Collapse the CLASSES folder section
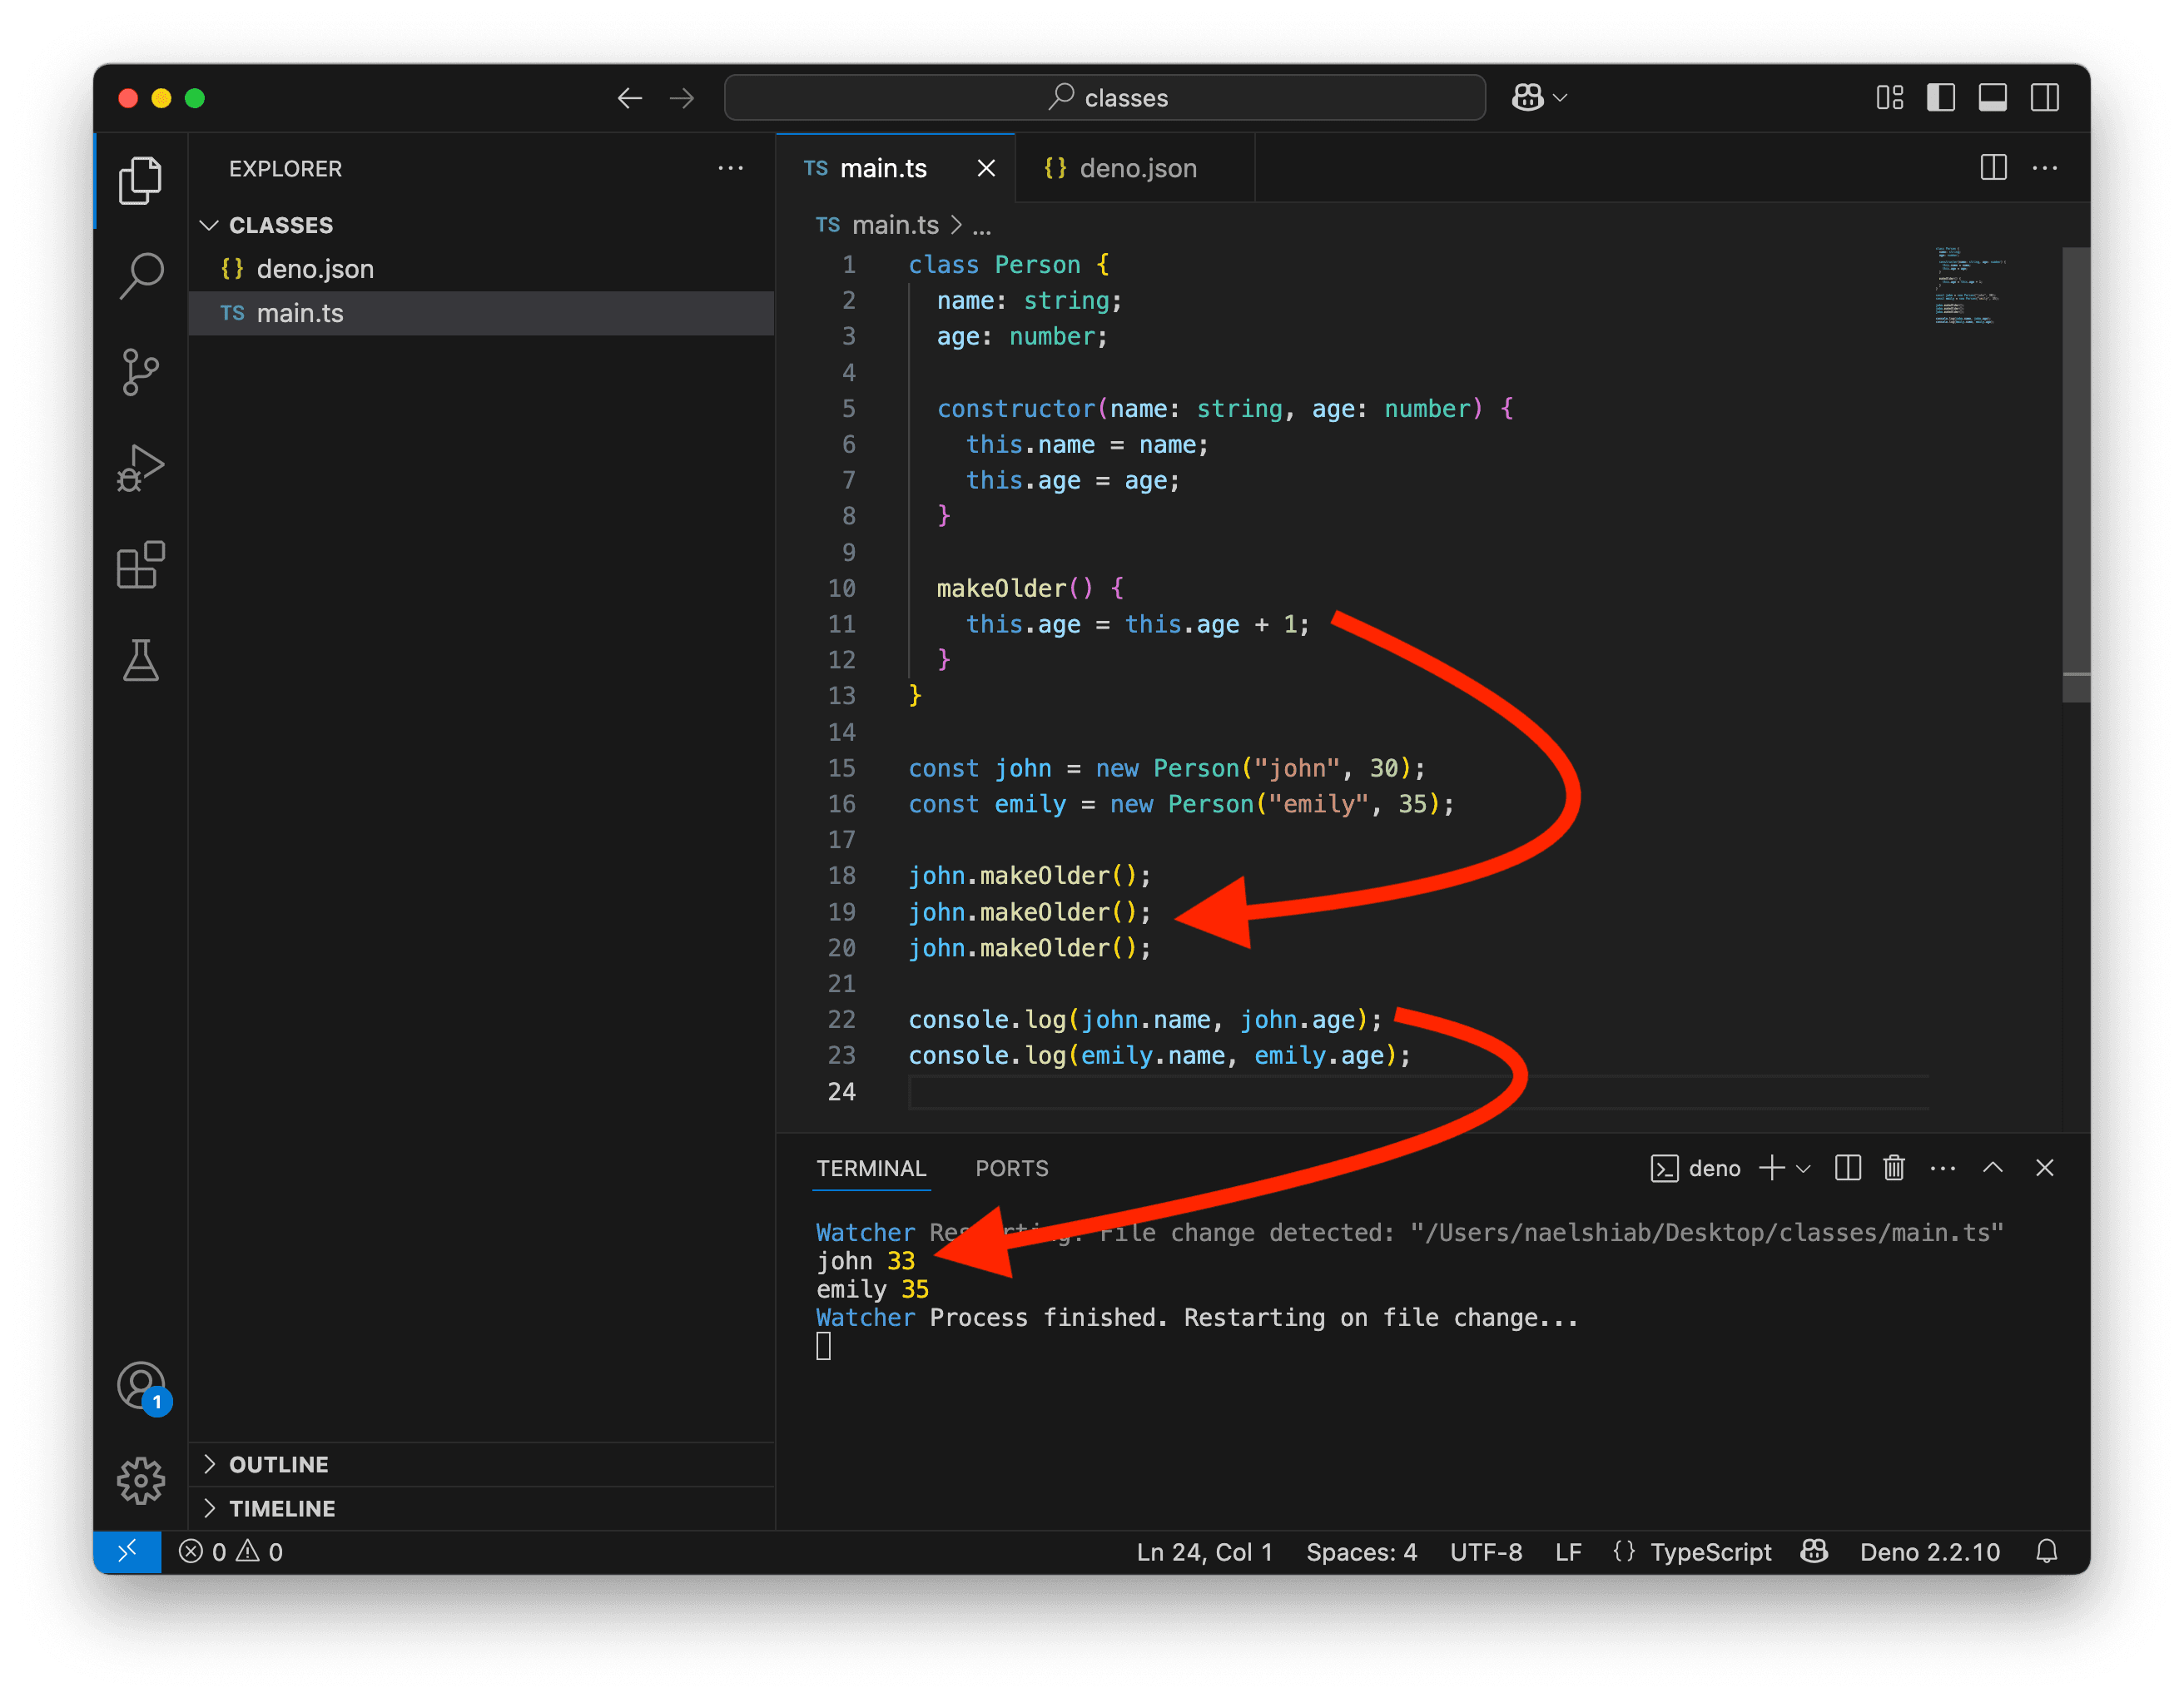2184x1698 pixels. pos(280,225)
